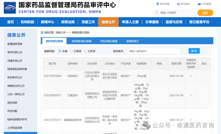Open the 政策法规 navigation item
The width and height of the screenshot is (221, 134).
68,22
